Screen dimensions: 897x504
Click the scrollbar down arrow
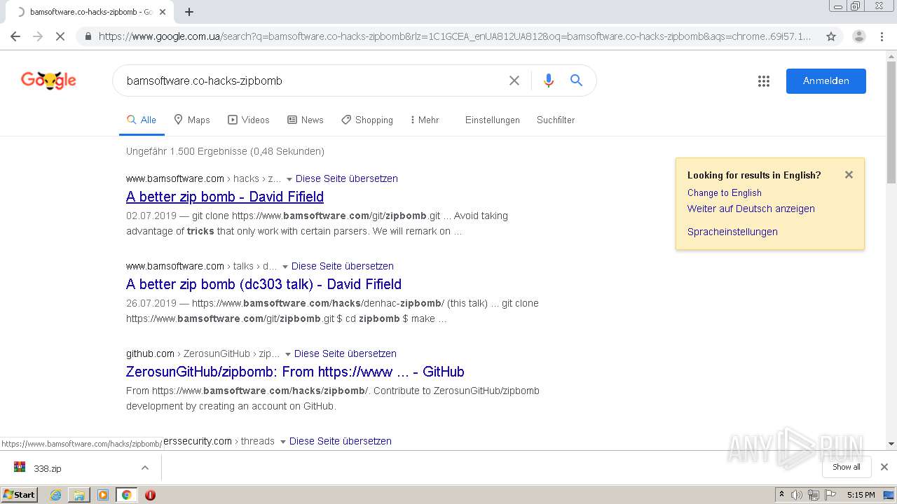(891, 444)
